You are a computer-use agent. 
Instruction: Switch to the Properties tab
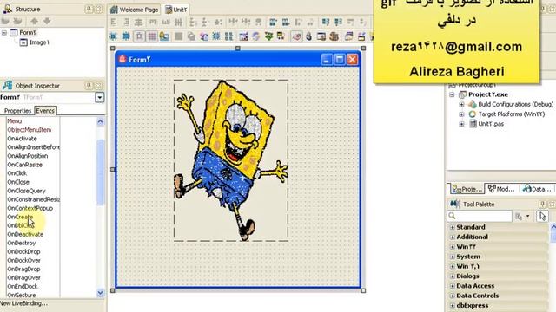pyautogui.click(x=17, y=111)
